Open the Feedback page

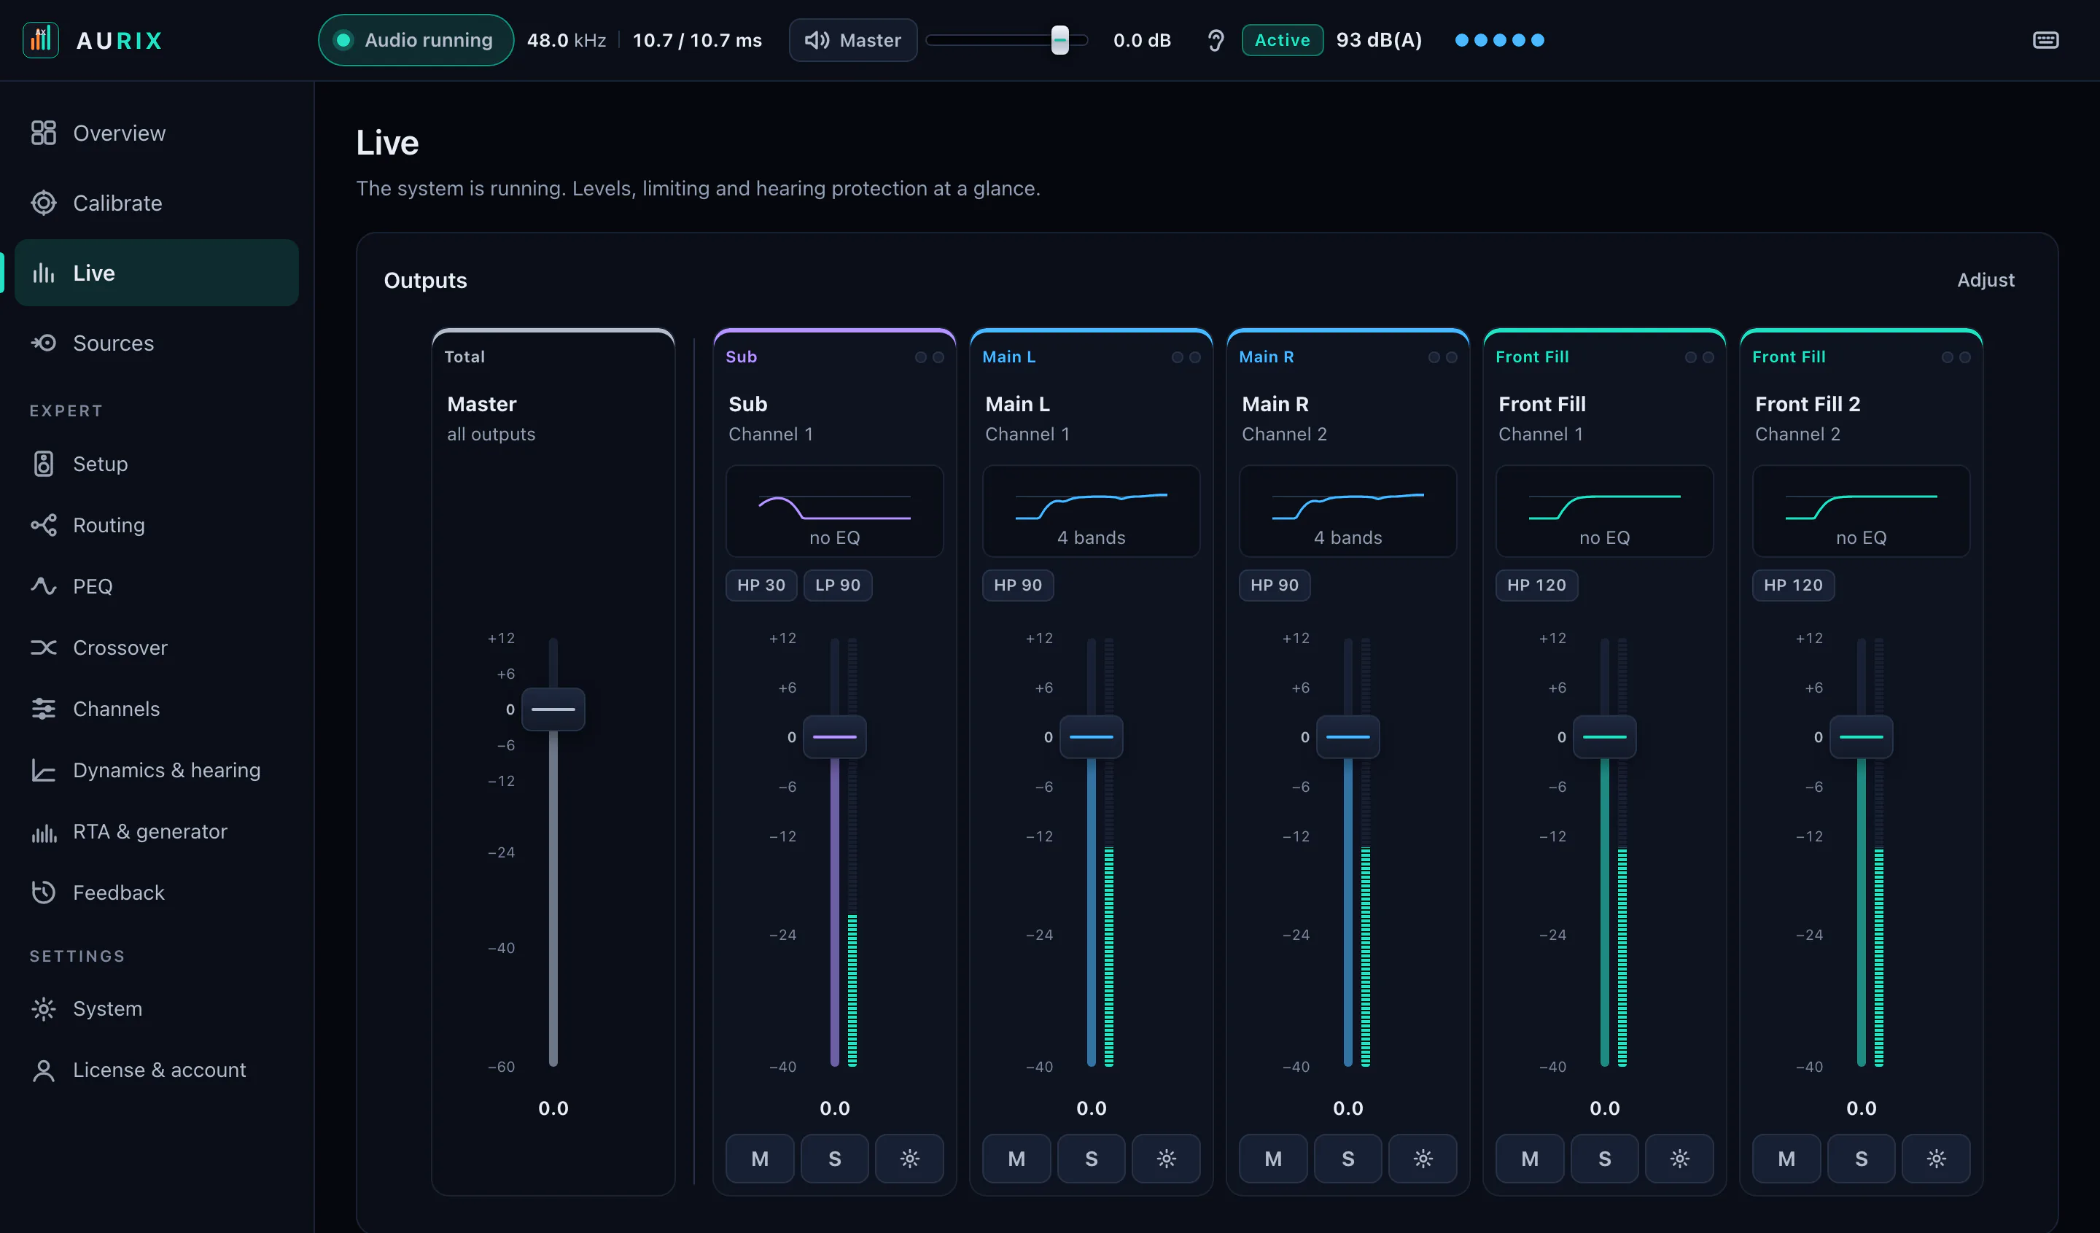pos(157,892)
